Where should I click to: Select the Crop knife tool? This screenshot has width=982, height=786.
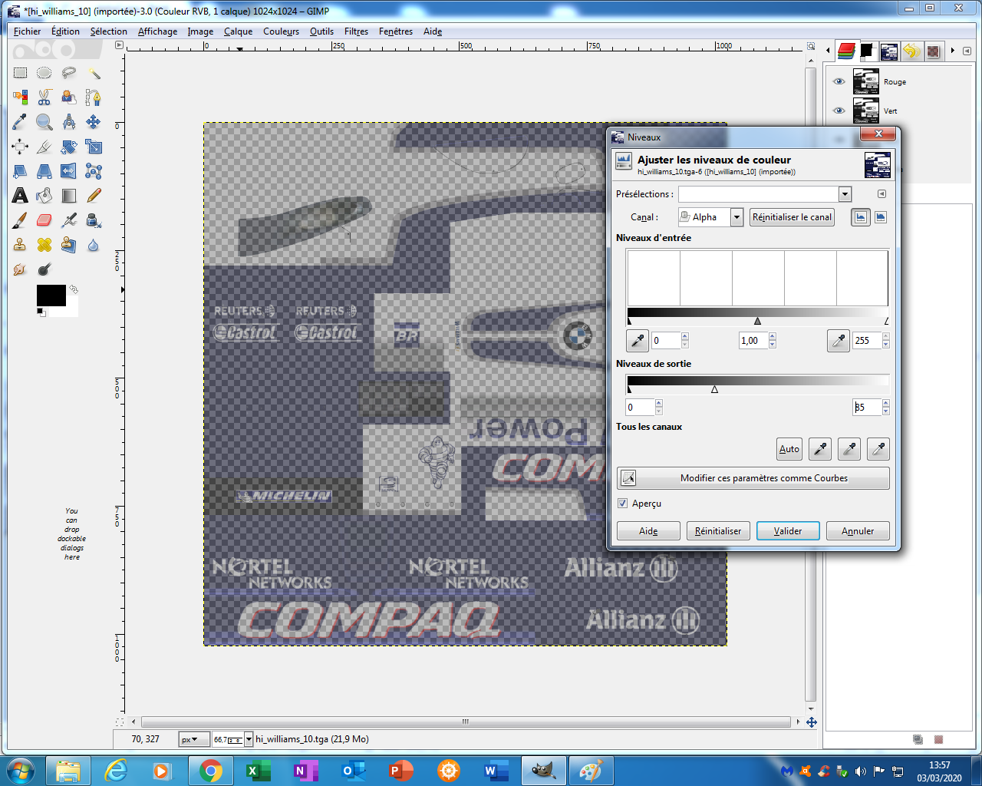(44, 147)
